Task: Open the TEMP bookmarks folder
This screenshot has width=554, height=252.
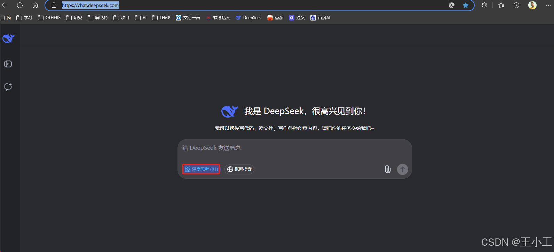Action: (161, 18)
